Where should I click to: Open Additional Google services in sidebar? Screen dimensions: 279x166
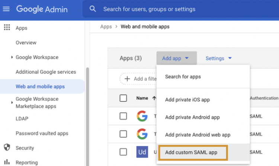click(46, 72)
